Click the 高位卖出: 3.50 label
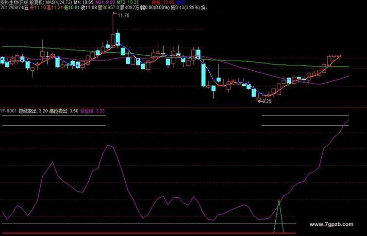367x236 pixels. (x=64, y=111)
